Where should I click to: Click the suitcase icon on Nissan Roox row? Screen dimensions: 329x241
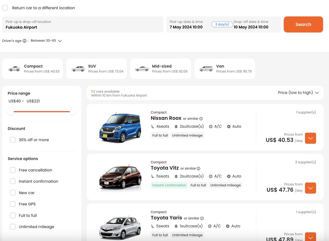click(176, 127)
